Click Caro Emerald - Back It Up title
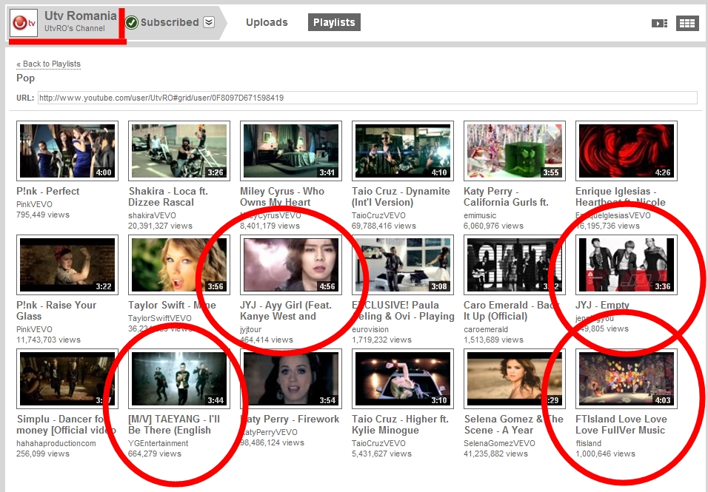The image size is (708, 492). pos(511,311)
